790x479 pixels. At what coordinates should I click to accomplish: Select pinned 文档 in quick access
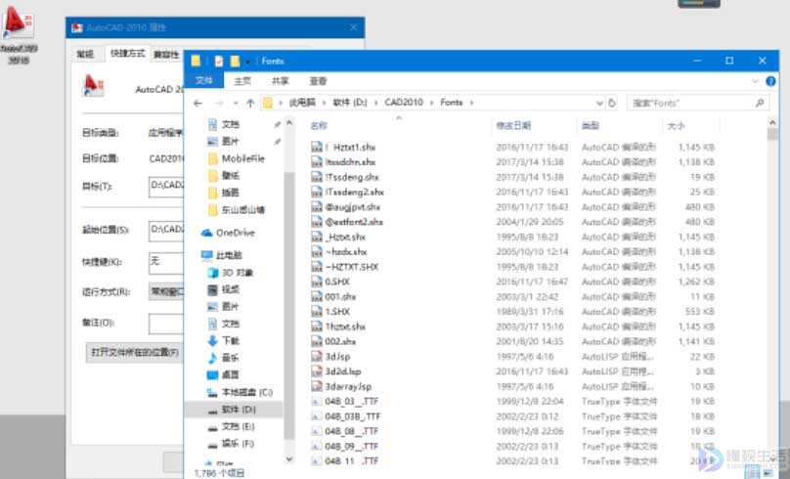point(230,124)
